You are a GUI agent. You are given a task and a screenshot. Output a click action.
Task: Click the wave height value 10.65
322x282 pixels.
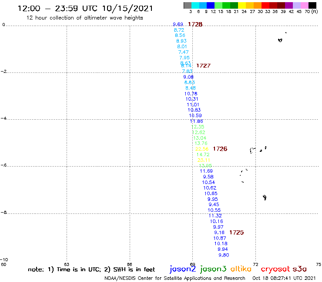coord(211,193)
